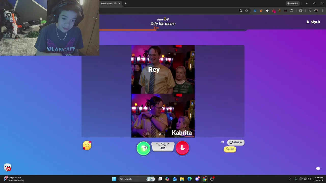Image resolution: width=326 pixels, height=183 pixels.
Task: Open the Windows Start menu
Action: pyautogui.click(x=114, y=179)
